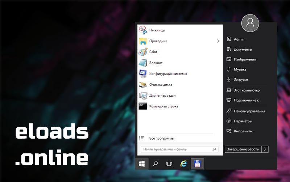Open Параметры settings entry
The width and height of the screenshot is (290, 182).
pos(243,121)
